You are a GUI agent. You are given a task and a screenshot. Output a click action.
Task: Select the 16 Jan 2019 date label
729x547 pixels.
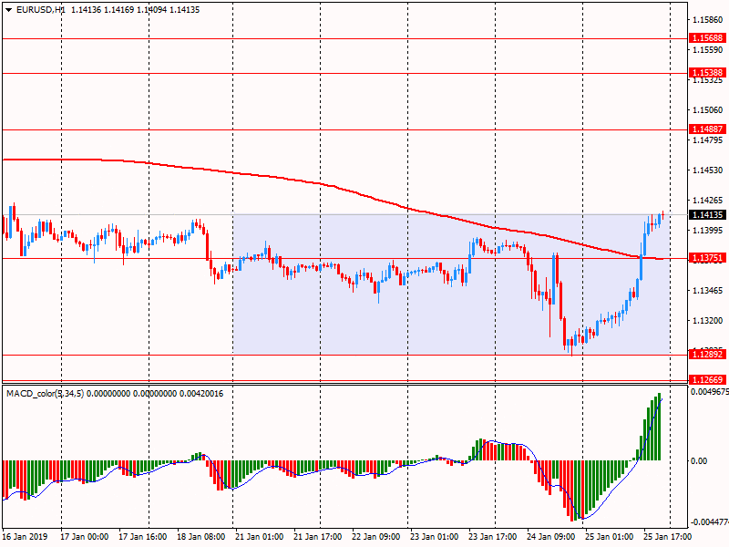click(26, 536)
